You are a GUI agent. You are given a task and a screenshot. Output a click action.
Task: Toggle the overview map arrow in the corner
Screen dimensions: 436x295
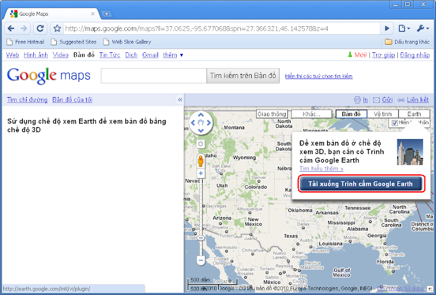(431, 290)
